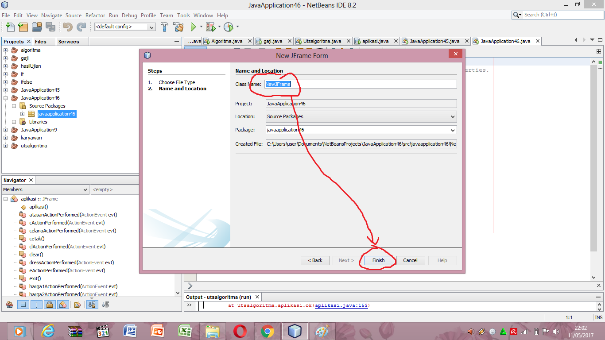The width and height of the screenshot is (605, 340).
Task: Click the Finish button in the wizard
Action: [378, 260]
